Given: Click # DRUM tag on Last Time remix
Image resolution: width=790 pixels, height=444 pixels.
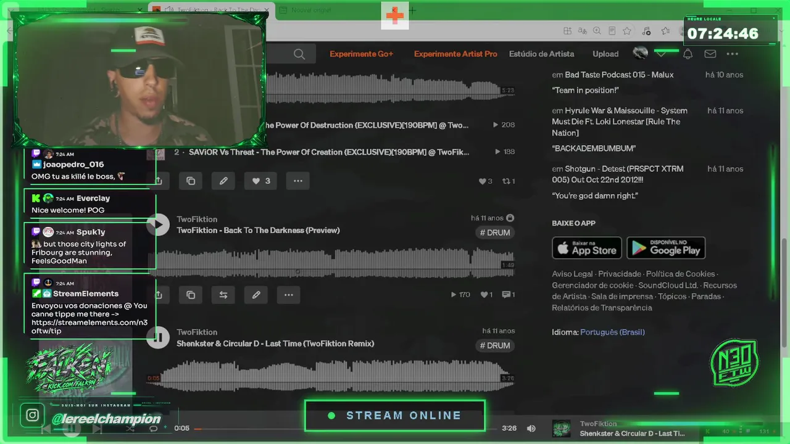Looking at the screenshot, I should click(x=495, y=345).
